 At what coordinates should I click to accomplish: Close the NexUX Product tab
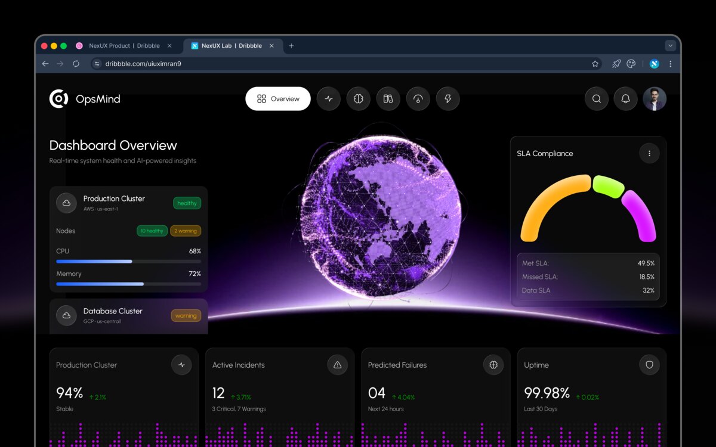pyautogui.click(x=169, y=46)
